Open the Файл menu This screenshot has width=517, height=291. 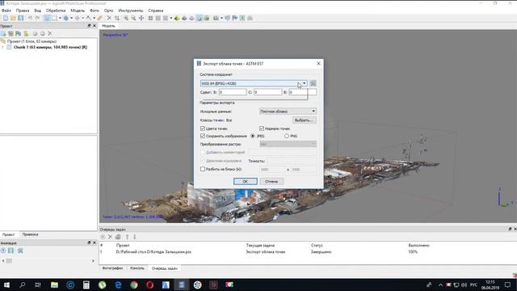pyautogui.click(x=6, y=11)
